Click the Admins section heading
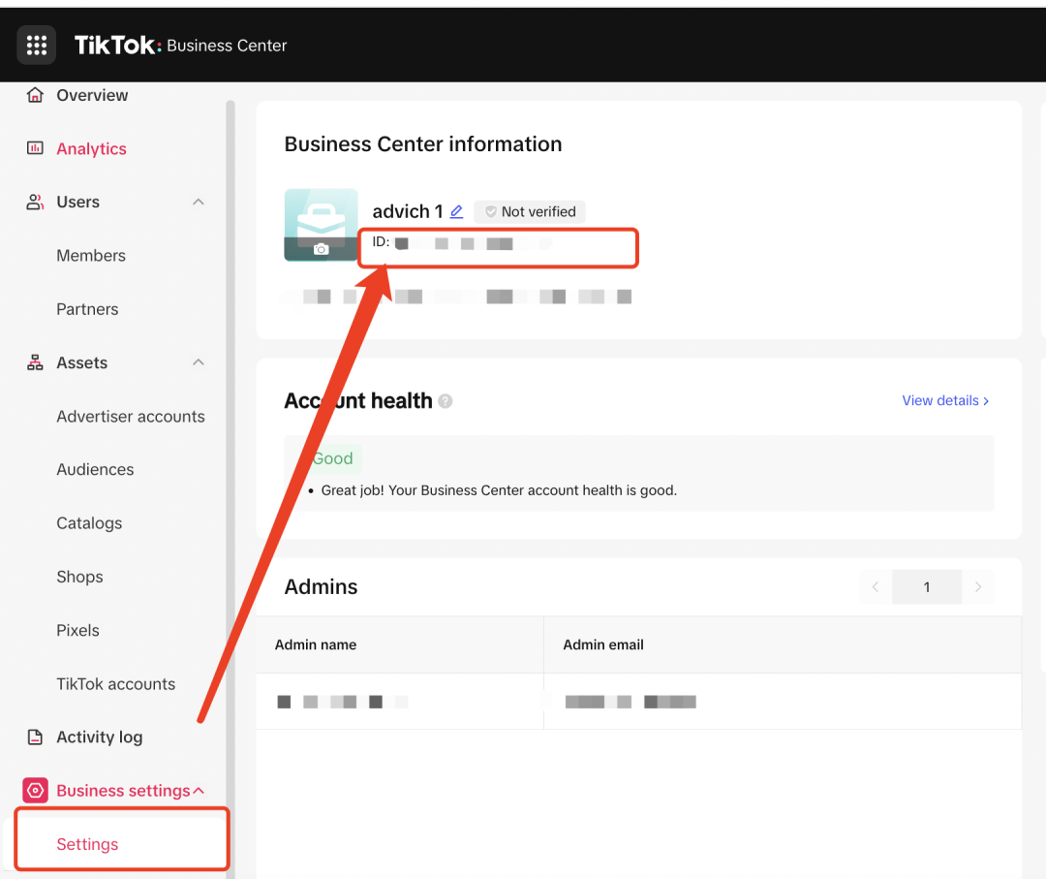Screen dimensions: 1046x879 pos(321,586)
